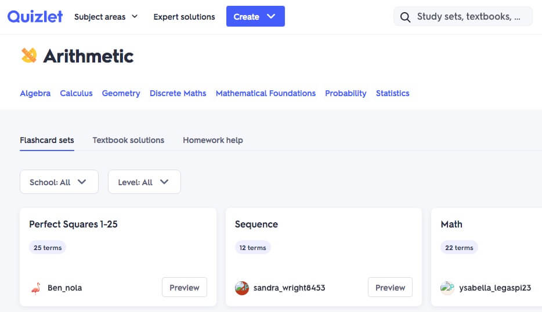The width and height of the screenshot is (542, 312).
Task: Open the School: All filter
Action: 59,182
